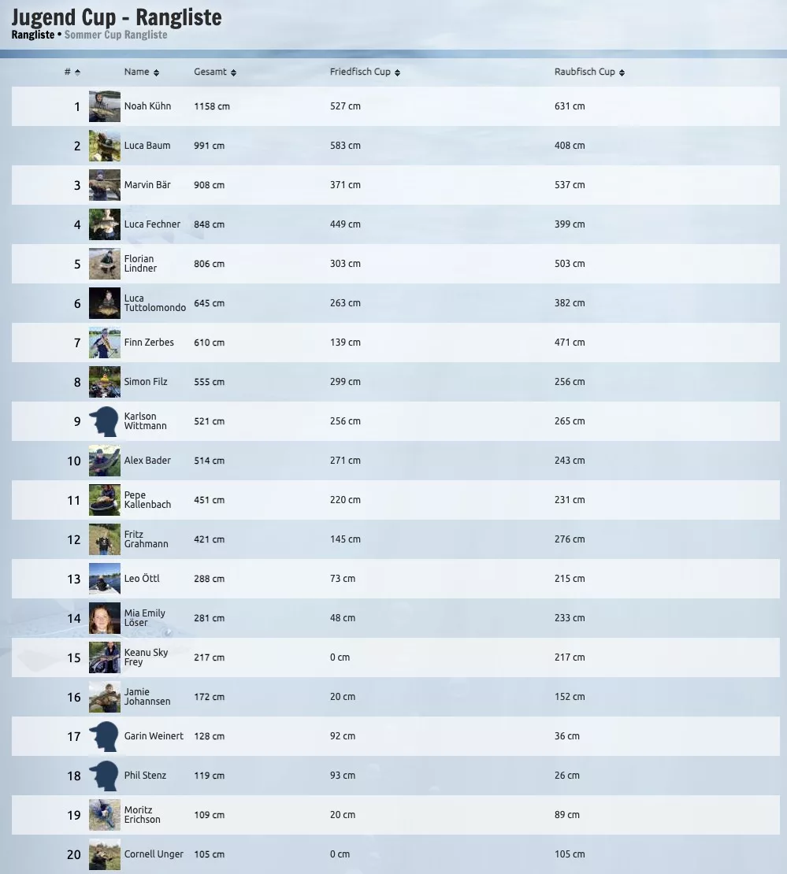787x874 pixels.
Task: Sort by Gesamt column sort arrows
Action: [x=233, y=72]
